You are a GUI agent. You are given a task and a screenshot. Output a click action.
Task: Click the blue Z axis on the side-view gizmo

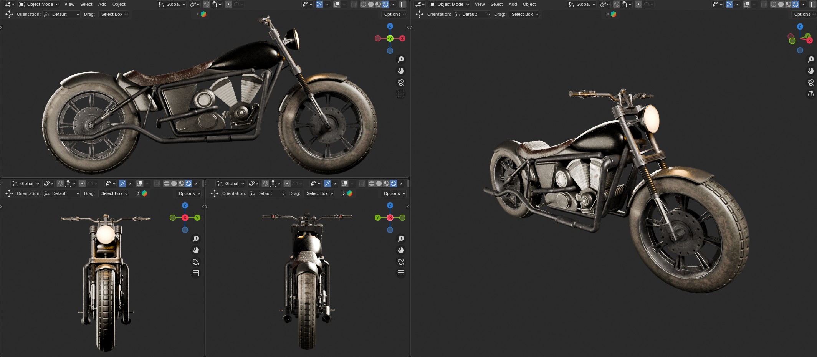coord(390,26)
